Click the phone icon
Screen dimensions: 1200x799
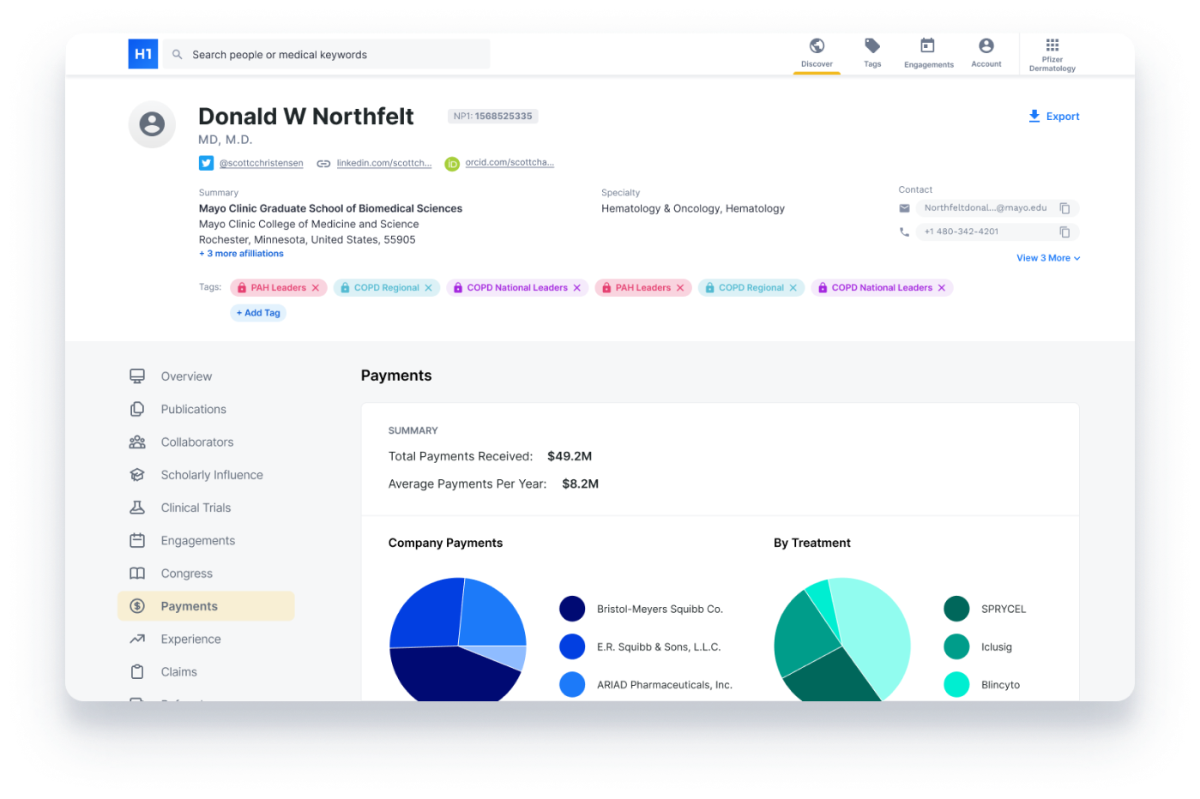(x=904, y=232)
